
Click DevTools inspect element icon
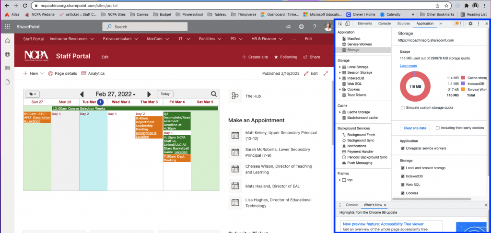pos(340,23)
